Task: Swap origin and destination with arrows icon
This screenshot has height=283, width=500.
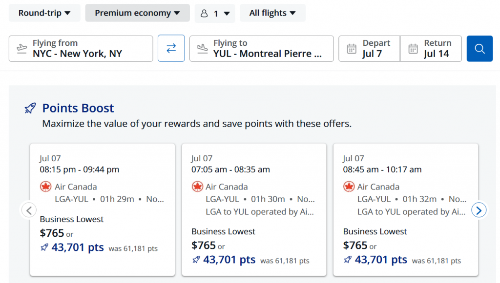Action: pyautogui.click(x=171, y=48)
